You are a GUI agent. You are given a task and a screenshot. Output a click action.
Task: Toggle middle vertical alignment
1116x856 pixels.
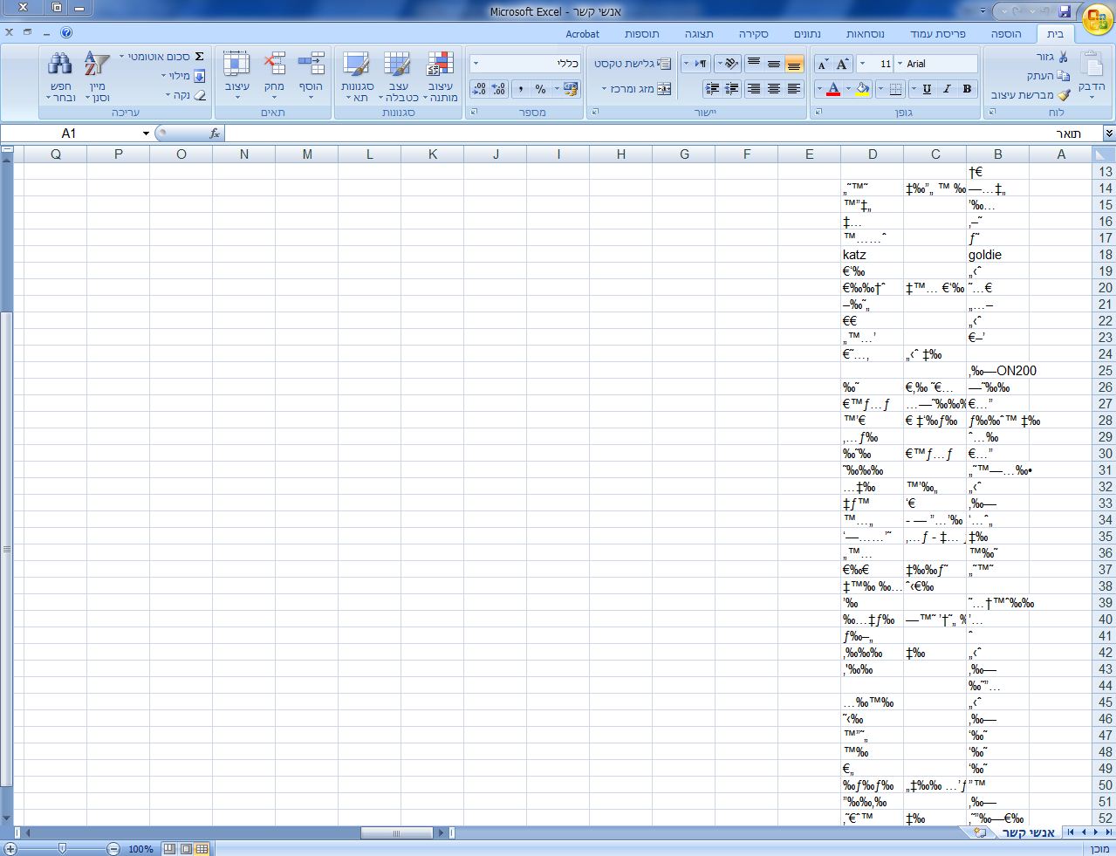[774, 64]
